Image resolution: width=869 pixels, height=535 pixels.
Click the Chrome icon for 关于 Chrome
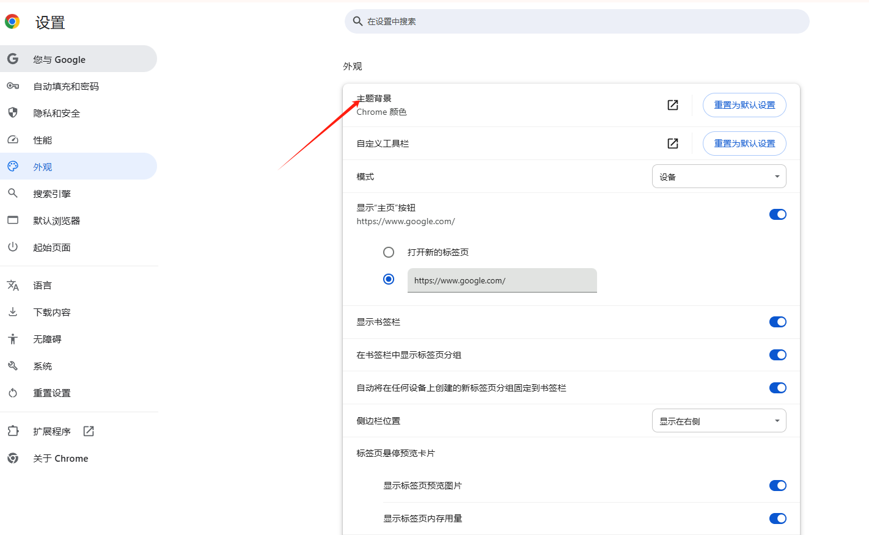click(13, 458)
